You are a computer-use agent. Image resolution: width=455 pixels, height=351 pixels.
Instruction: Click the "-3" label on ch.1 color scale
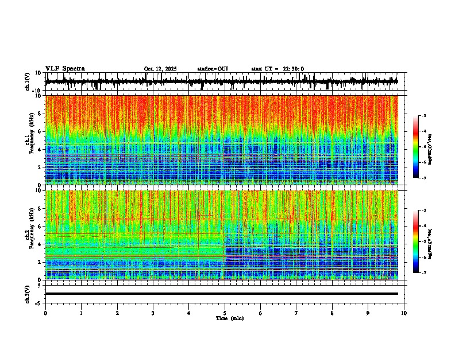(x=423, y=115)
